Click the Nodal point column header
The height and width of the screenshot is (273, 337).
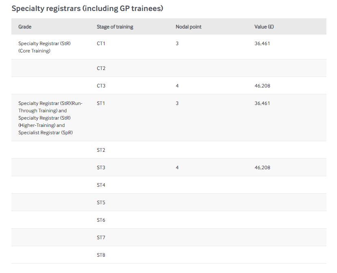[x=188, y=27]
